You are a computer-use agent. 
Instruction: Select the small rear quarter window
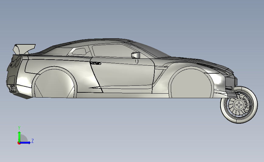tap(79, 51)
